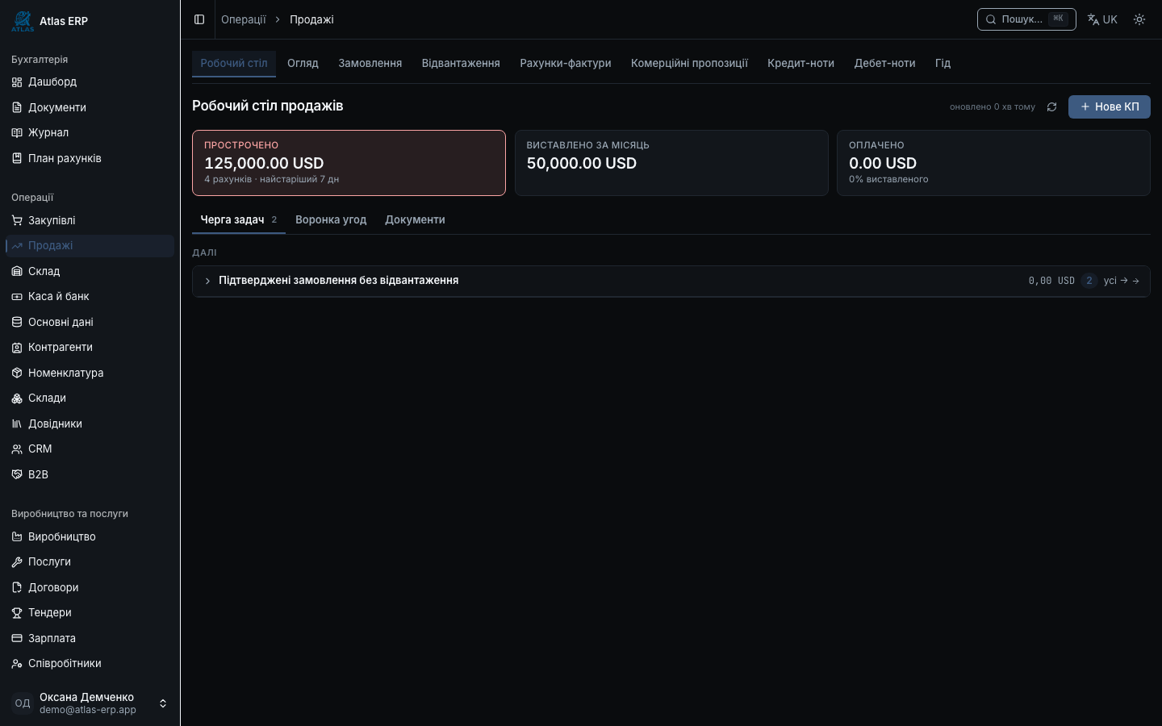Go to Журнал in sidebar
Image resolution: width=1162 pixels, height=726 pixels.
90,132
